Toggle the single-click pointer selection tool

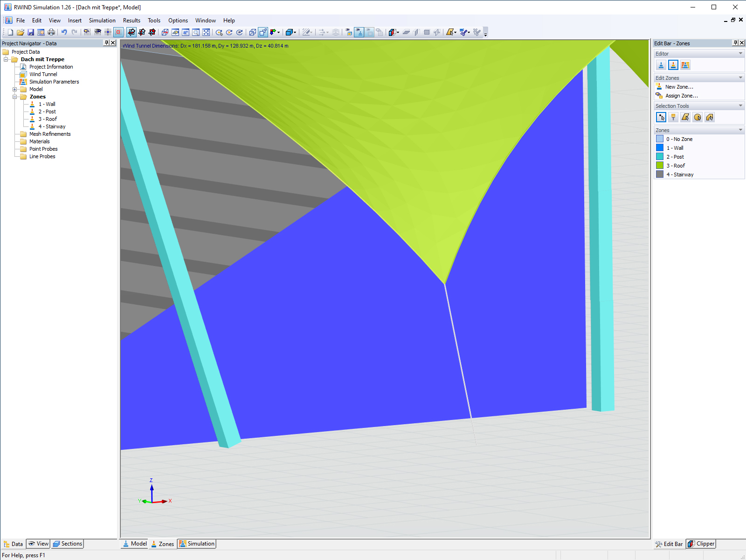tap(661, 118)
